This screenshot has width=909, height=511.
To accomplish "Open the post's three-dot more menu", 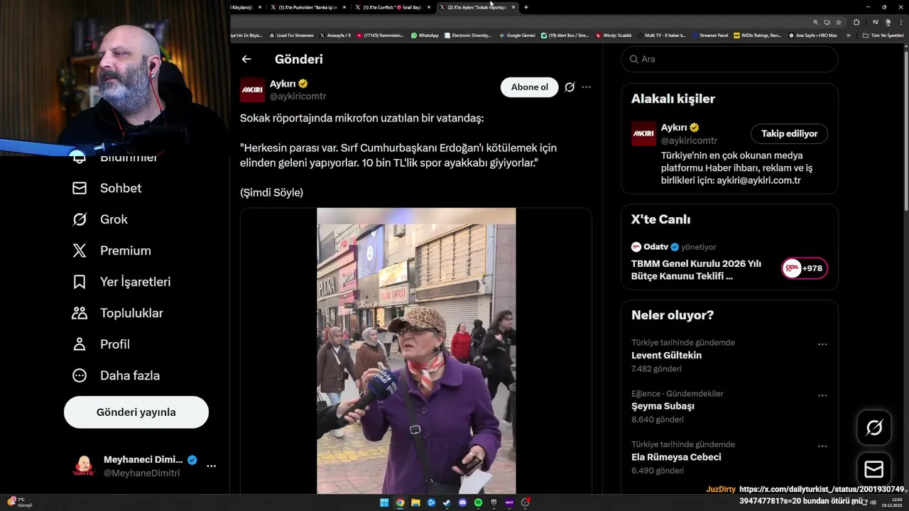I will (x=586, y=87).
